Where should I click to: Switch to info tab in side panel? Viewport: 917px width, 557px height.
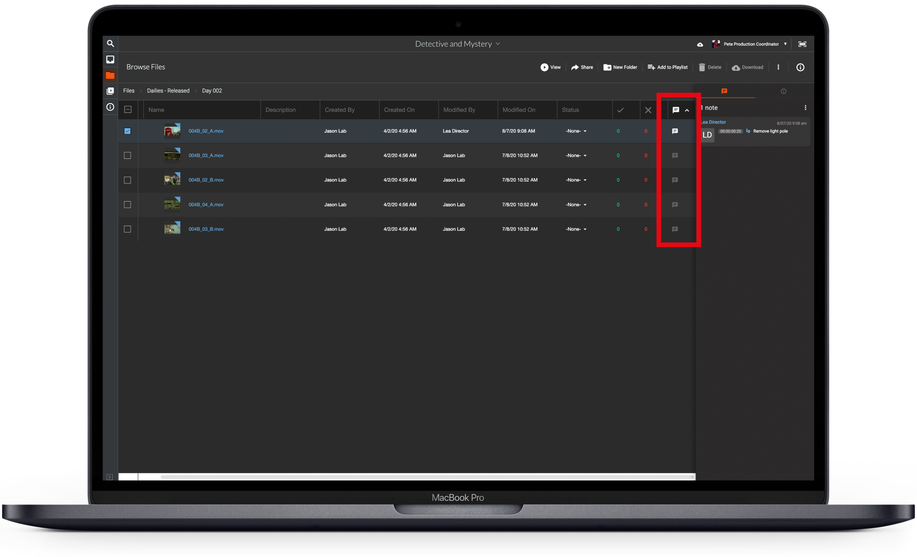coord(783,91)
